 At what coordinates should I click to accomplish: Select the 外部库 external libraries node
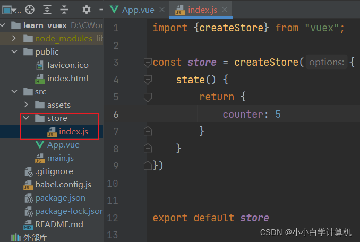coord(35,237)
